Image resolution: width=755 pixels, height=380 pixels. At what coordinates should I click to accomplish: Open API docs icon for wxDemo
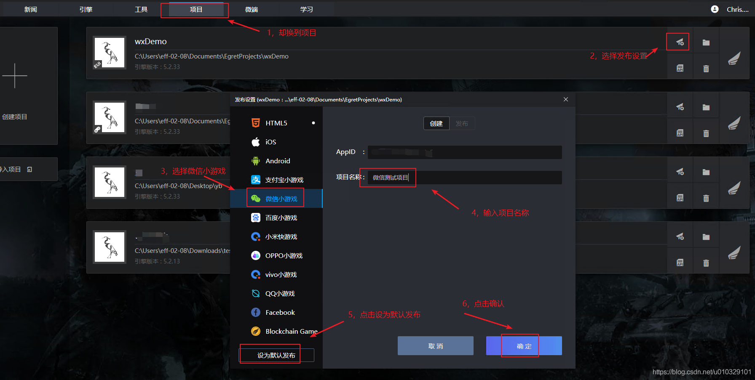(680, 68)
